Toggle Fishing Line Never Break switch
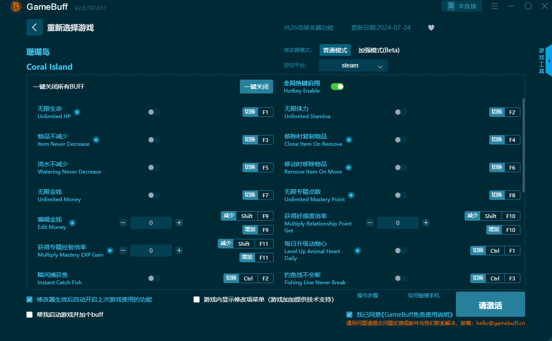Screen dimensions: 552x341 (400, 278)
